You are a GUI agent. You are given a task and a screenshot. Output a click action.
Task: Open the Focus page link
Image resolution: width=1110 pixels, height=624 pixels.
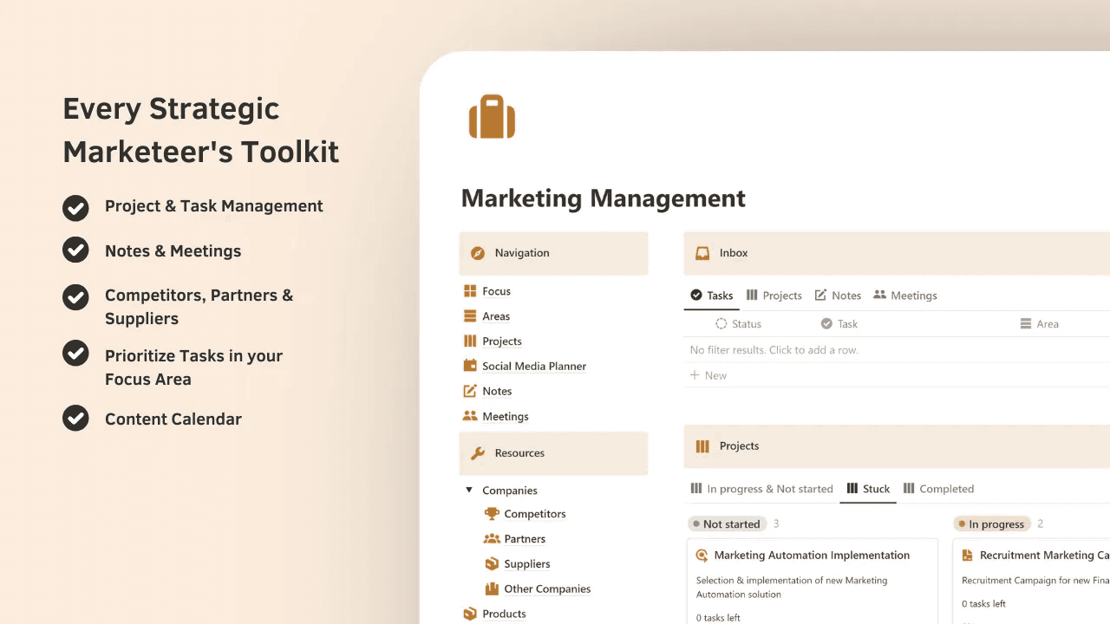coord(497,291)
